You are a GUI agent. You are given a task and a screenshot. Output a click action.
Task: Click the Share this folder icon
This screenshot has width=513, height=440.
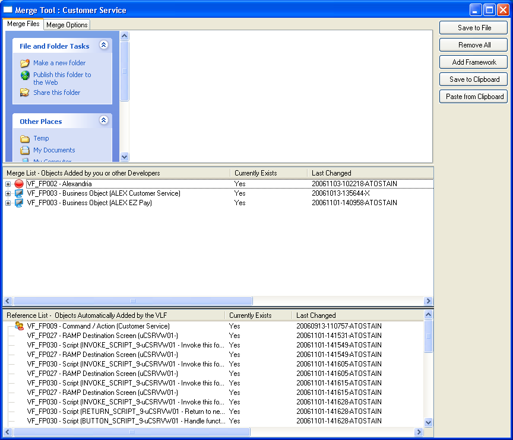25,93
